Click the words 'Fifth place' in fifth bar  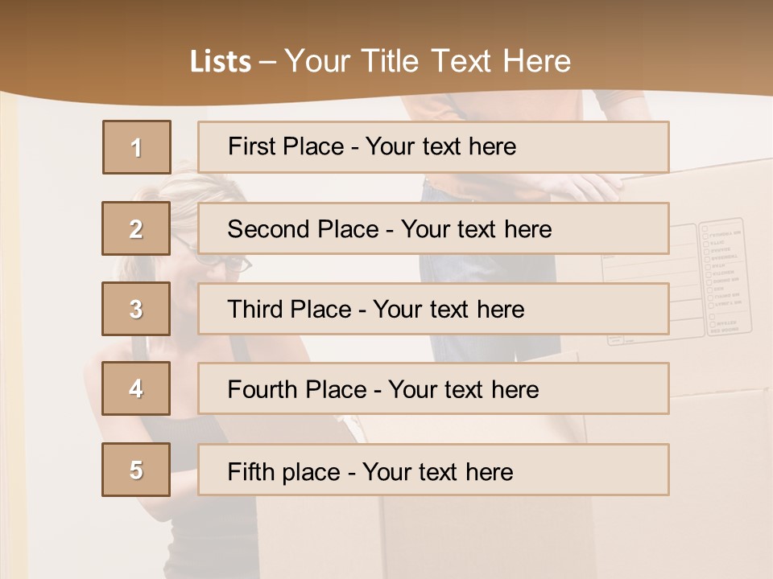pos(284,472)
